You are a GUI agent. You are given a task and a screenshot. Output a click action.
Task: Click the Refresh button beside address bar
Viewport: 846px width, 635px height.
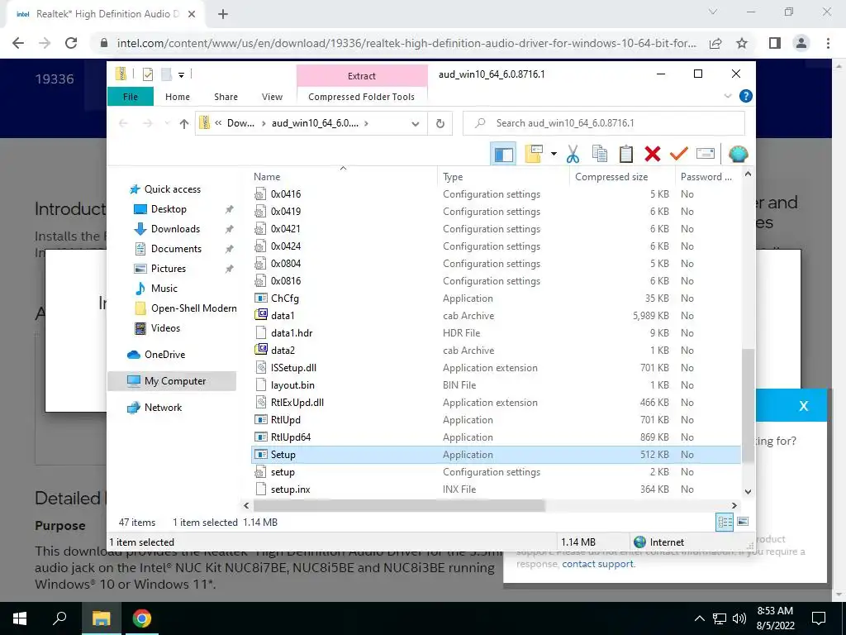(440, 124)
